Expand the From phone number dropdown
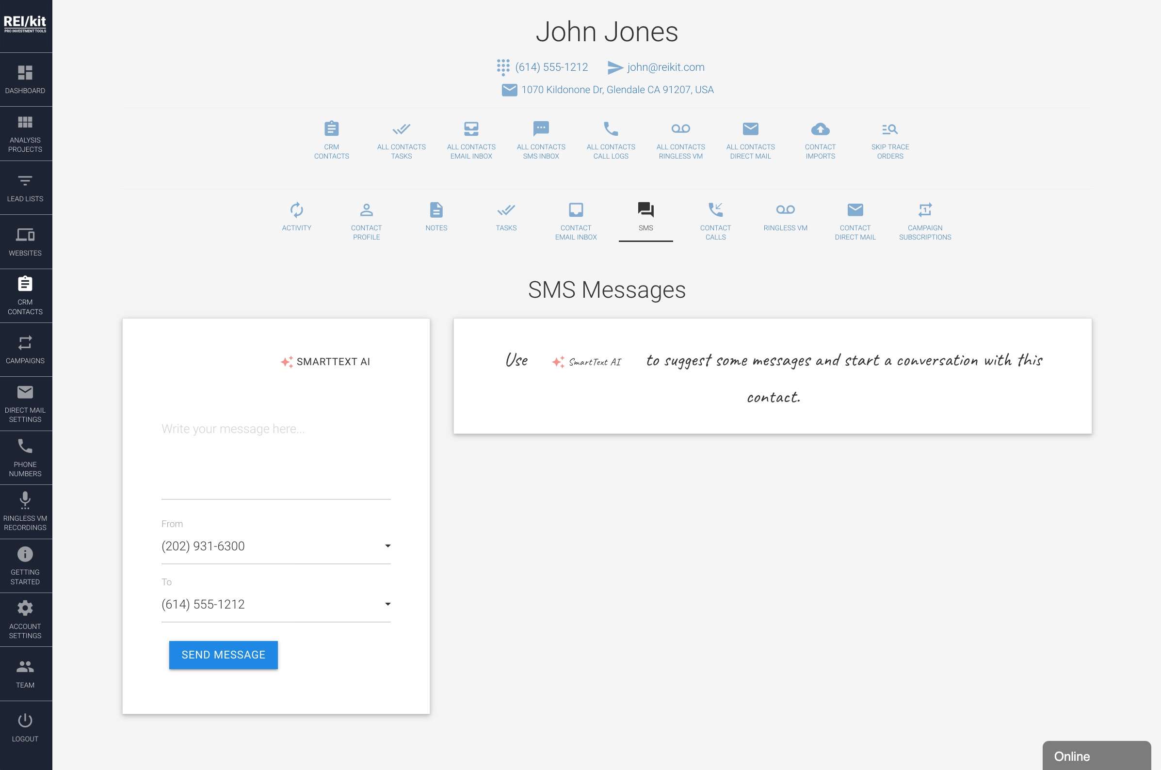The image size is (1161, 770). click(387, 545)
